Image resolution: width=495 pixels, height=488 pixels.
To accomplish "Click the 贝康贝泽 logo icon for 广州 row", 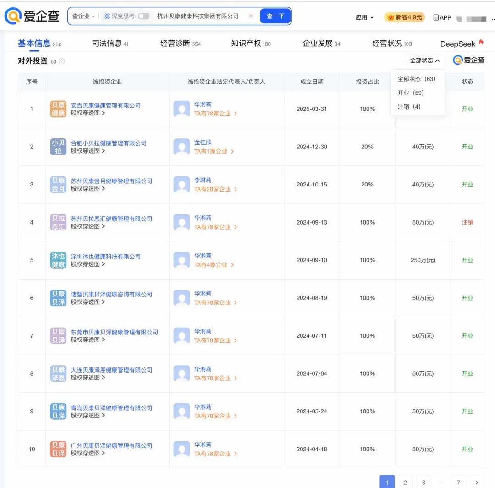I will (x=58, y=449).
